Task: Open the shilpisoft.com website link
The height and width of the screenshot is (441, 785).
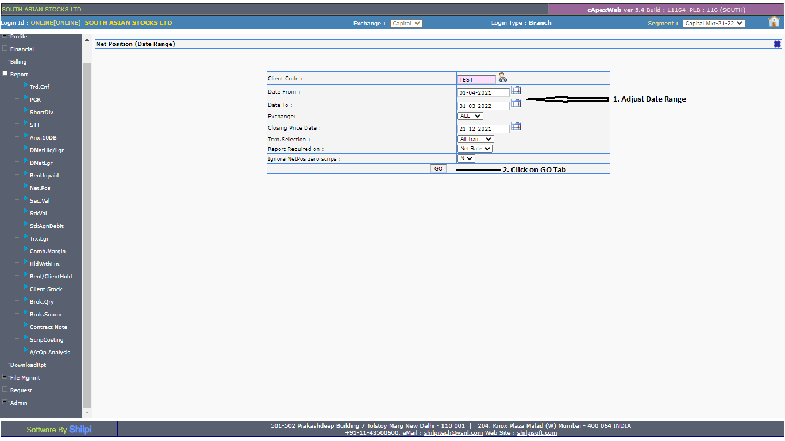Action: (x=537, y=433)
